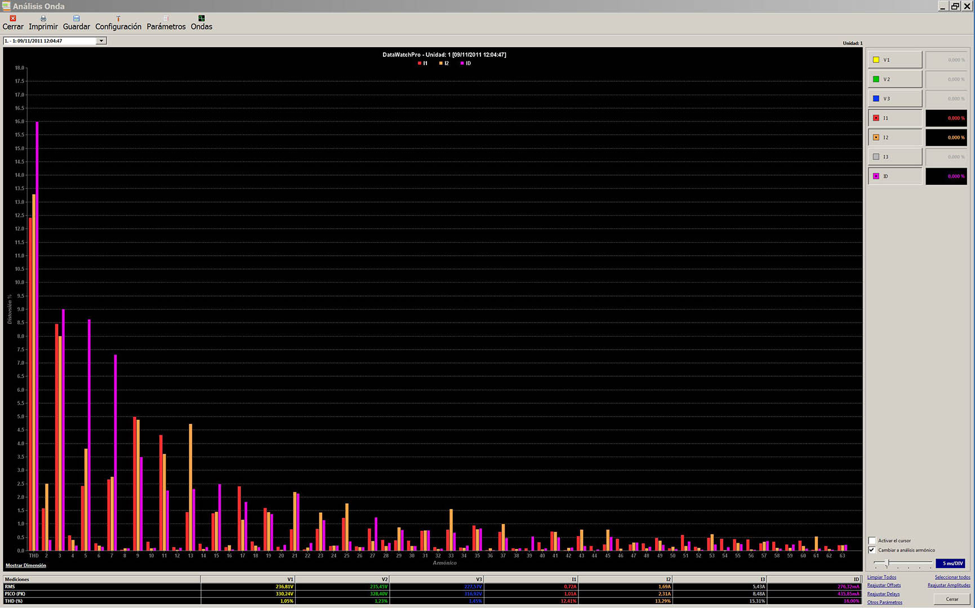This screenshot has width=975, height=608.
Task: Click the Seleccionar todos link
Action: [x=952, y=577]
